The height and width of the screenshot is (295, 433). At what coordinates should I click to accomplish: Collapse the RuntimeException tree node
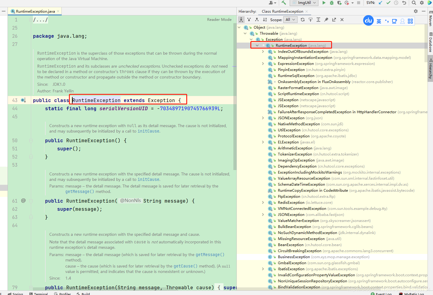click(257, 45)
